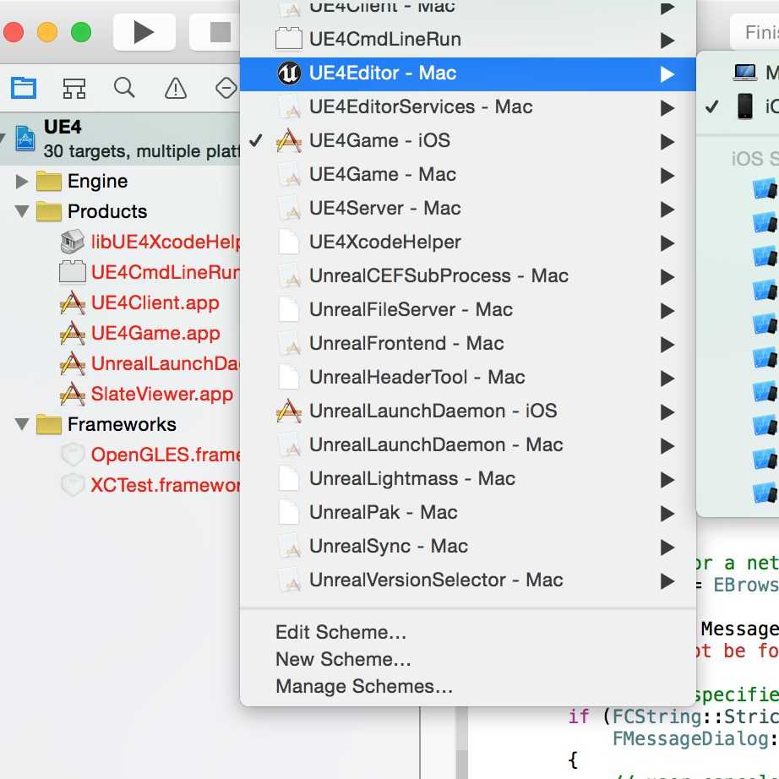This screenshot has width=779, height=779.
Task: Click the libUE4XcodeHelper library icon
Action: tap(73, 242)
